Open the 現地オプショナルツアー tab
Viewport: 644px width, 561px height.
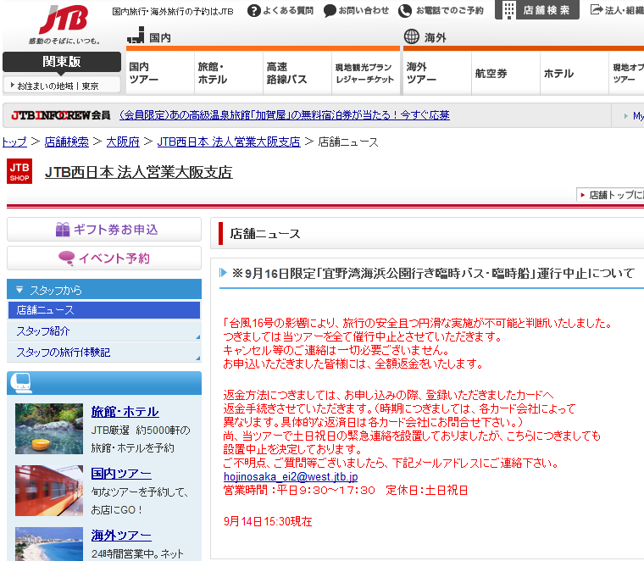tap(627, 73)
